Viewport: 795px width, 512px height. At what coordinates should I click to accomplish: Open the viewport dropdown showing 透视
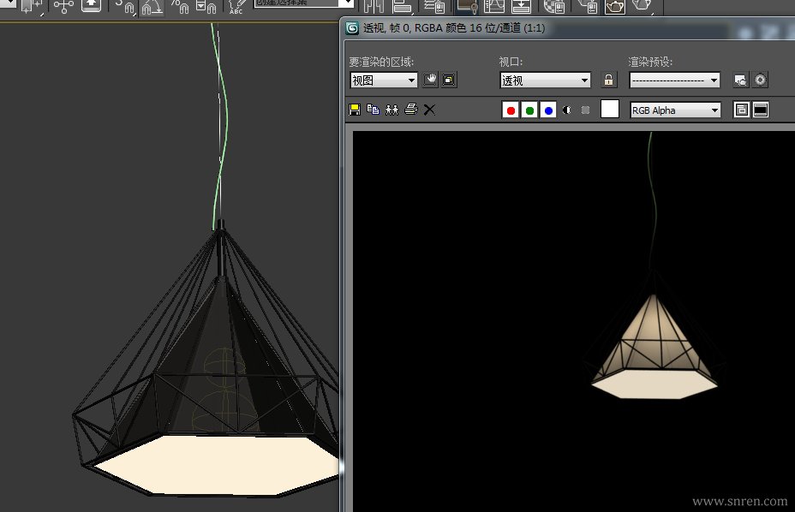pos(545,80)
